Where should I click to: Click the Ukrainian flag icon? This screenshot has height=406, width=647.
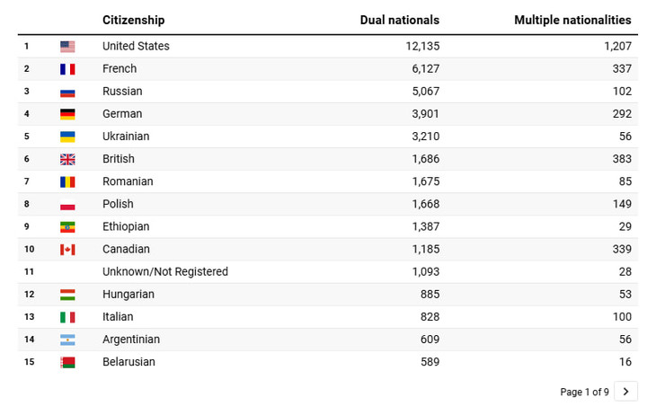coord(67,137)
